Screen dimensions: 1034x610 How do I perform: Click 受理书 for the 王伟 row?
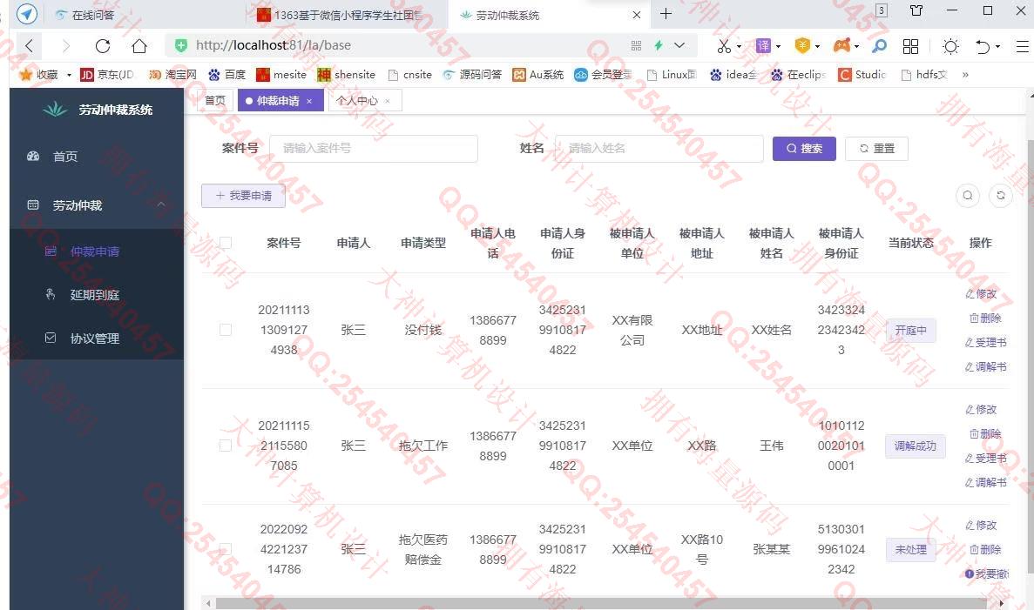(x=985, y=459)
